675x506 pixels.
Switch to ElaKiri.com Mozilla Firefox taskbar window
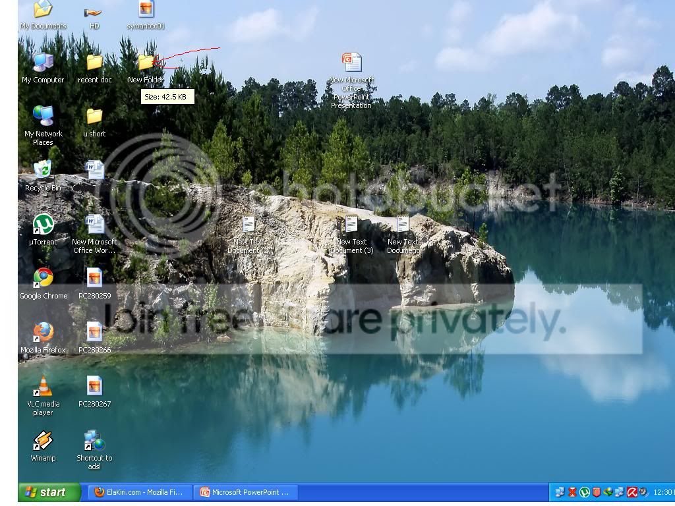140,492
